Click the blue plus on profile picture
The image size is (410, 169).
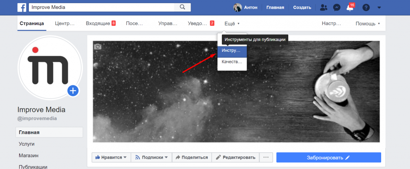[x=73, y=91]
